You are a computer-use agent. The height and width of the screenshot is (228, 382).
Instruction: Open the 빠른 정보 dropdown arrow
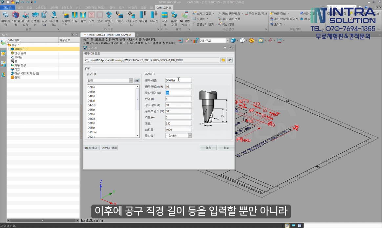pyautogui.click(x=288, y=13)
